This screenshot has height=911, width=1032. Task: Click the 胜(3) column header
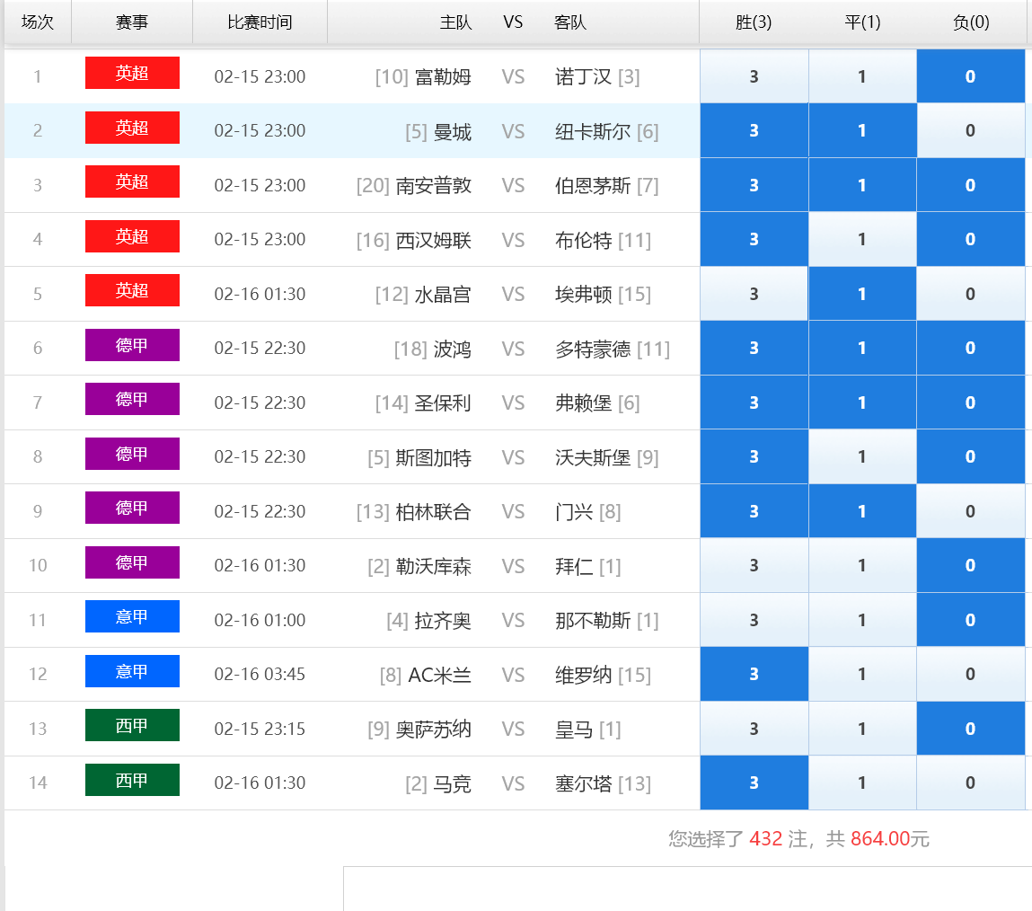click(x=754, y=22)
